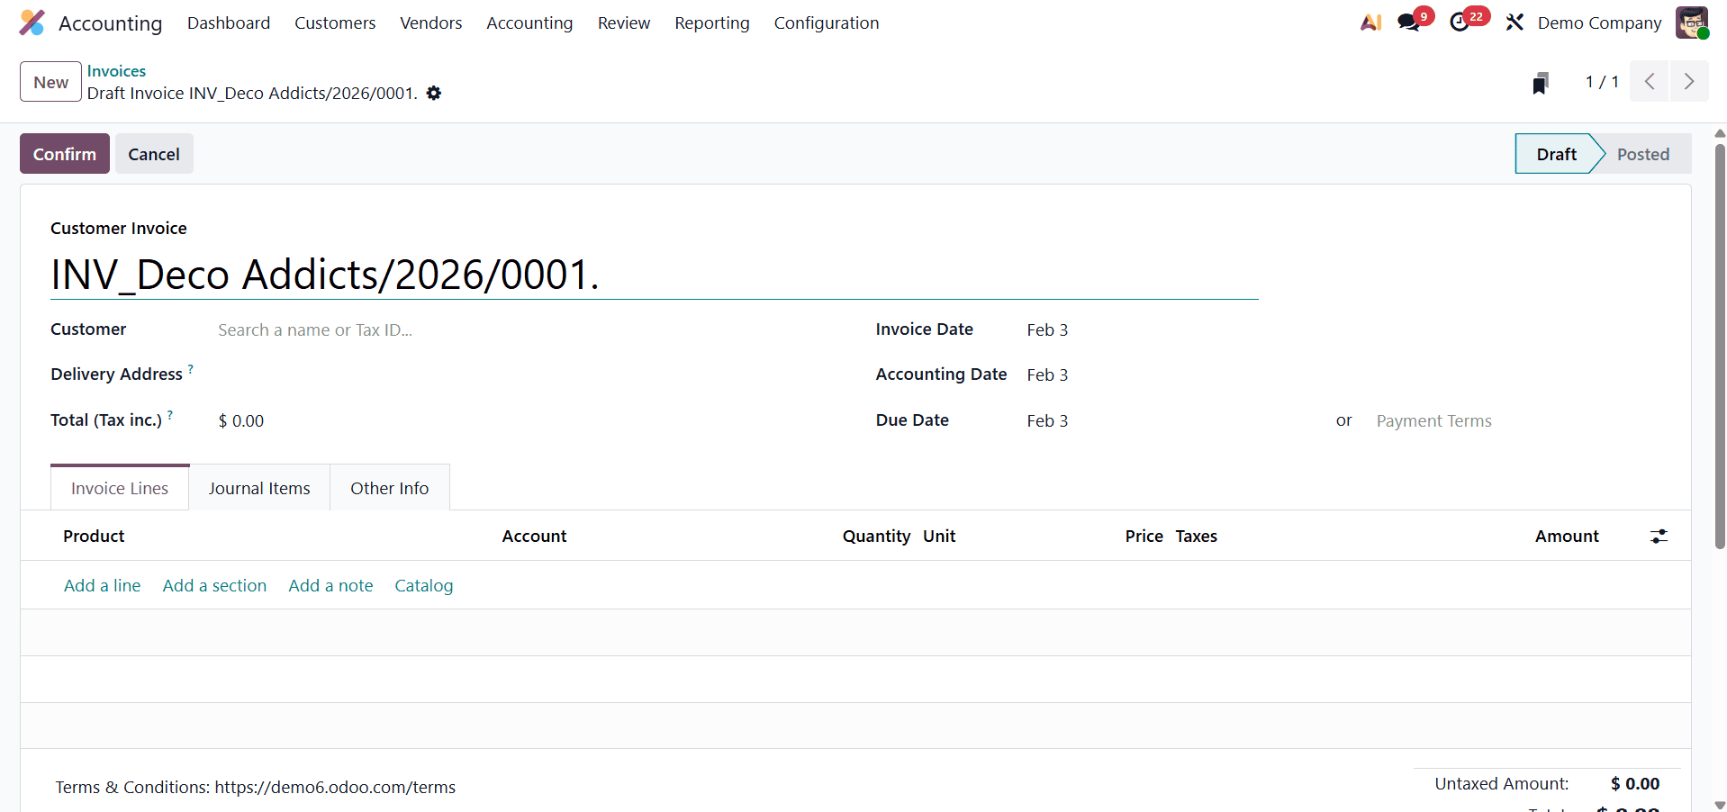The image size is (1727, 812).
Task: Open the Terms & Conditions URL
Action: (x=334, y=787)
